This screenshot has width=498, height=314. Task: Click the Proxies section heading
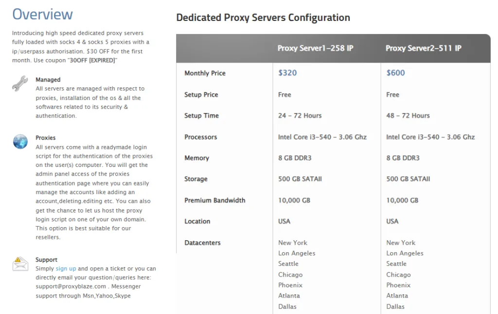(x=46, y=138)
